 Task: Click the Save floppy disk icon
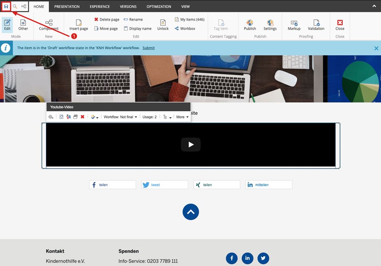coord(6,6)
